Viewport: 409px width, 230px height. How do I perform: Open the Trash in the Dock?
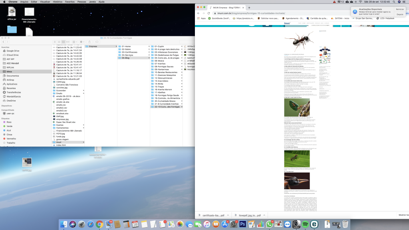[345, 224]
